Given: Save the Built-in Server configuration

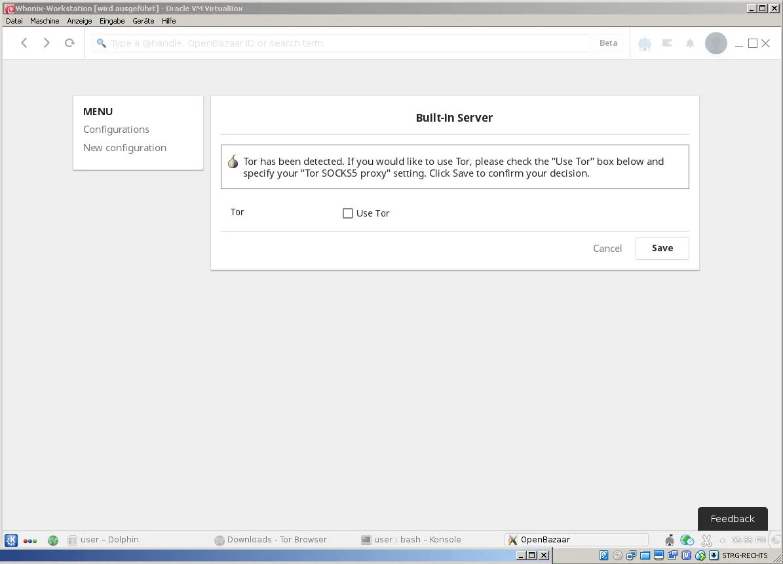Looking at the screenshot, I should [662, 249].
